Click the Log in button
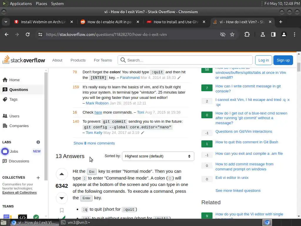The image size is (301, 226). pyautogui.click(x=264, y=60)
